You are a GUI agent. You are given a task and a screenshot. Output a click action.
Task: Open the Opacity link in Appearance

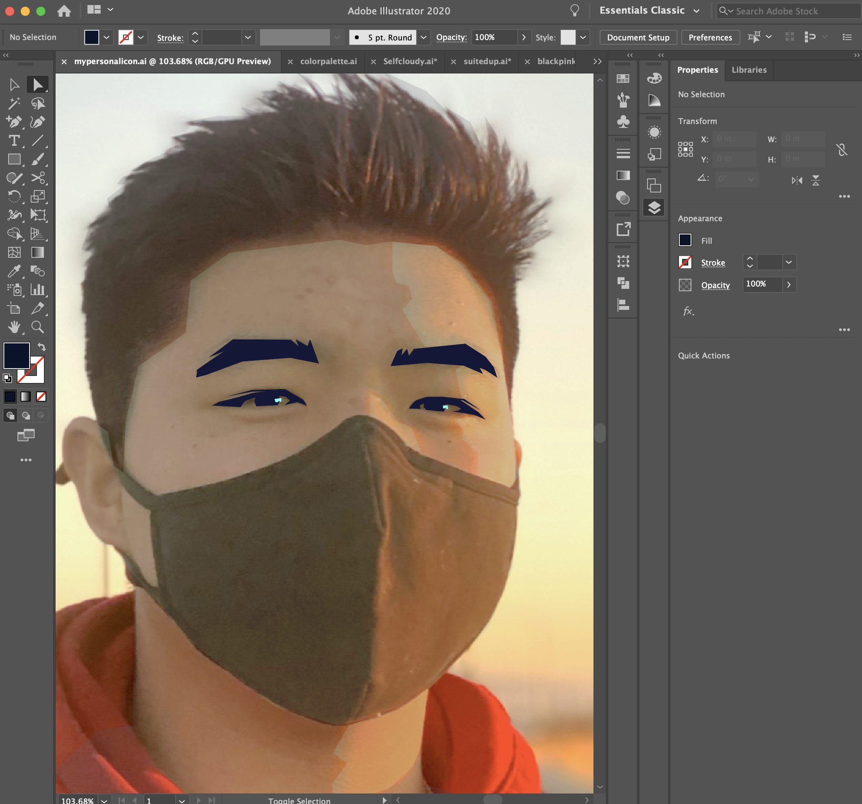[x=715, y=285]
